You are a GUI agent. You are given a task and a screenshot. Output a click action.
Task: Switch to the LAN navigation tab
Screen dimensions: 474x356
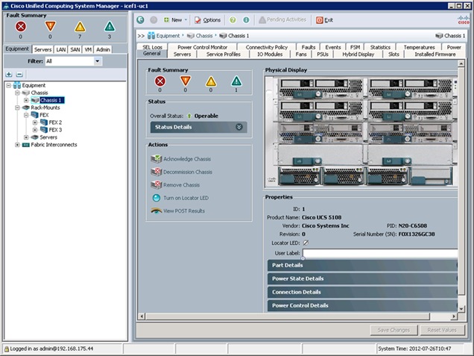[x=61, y=49]
